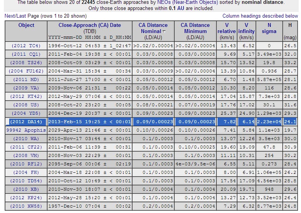Click V infinity value 1.48
Viewport: 301px width, 213px height.
pyautogui.click(x=246, y=80)
